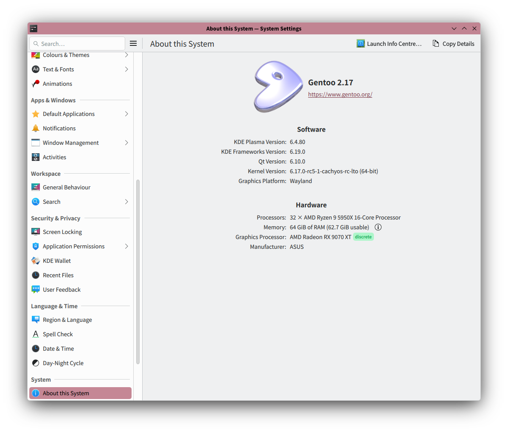Click the Spell Check letter A icon
Image resolution: width=508 pixels, height=433 pixels.
(36, 334)
